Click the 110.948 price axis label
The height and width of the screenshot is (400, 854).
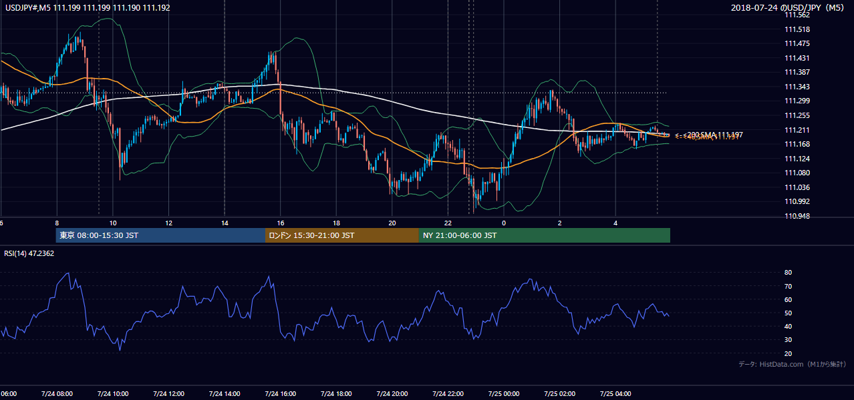[x=797, y=217]
